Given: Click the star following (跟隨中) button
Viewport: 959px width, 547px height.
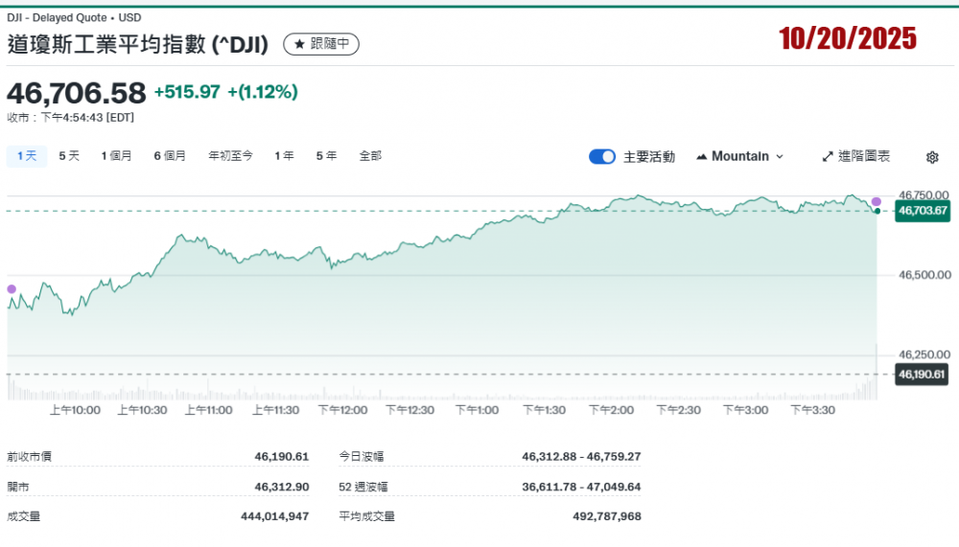Looking at the screenshot, I should (322, 44).
